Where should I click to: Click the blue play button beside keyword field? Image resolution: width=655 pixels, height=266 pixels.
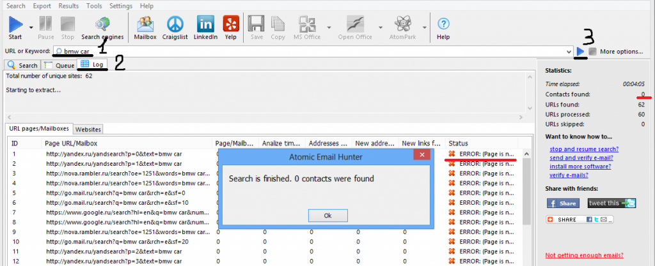[581, 51]
